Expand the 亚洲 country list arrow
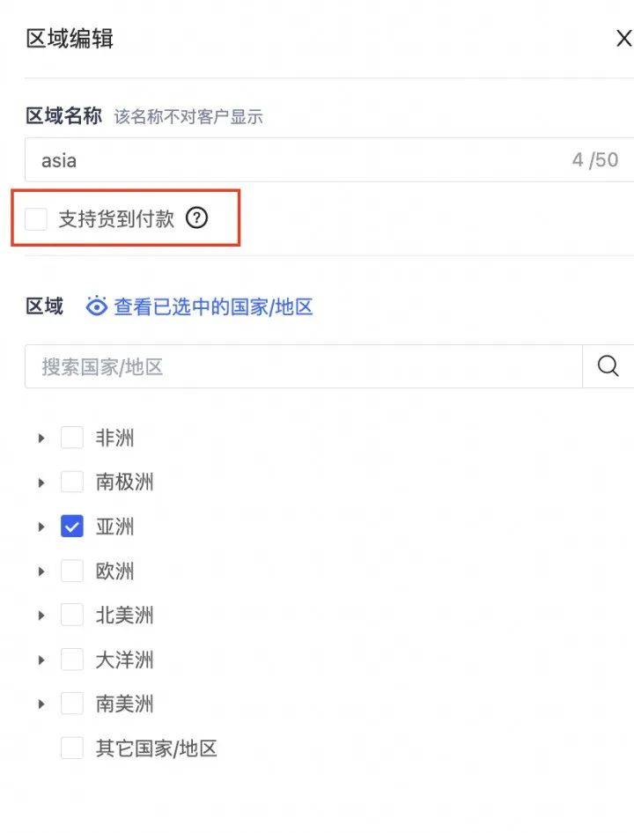Image resolution: width=634 pixels, height=833 pixels. pyautogui.click(x=41, y=527)
